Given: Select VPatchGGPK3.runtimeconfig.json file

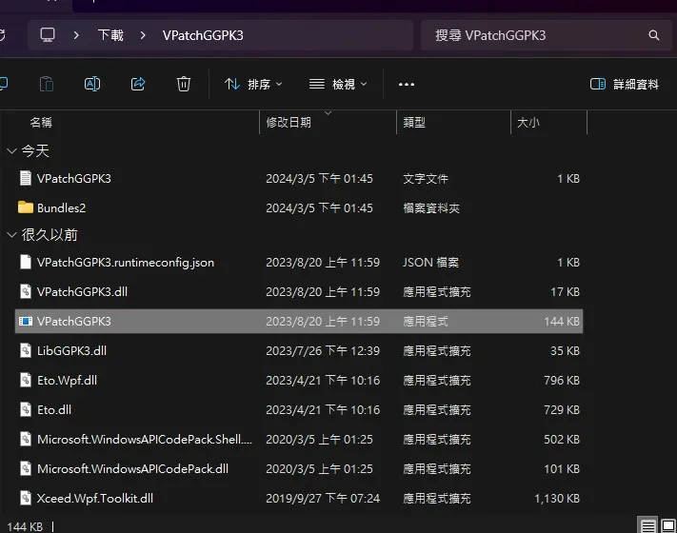Looking at the screenshot, I should coord(299,263).
